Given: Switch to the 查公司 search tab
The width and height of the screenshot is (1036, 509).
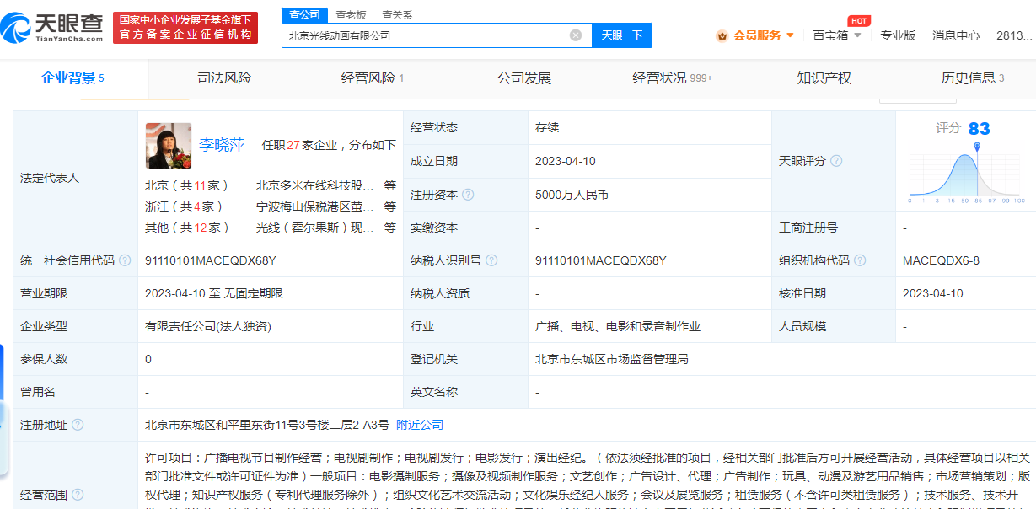Looking at the screenshot, I should click(304, 14).
